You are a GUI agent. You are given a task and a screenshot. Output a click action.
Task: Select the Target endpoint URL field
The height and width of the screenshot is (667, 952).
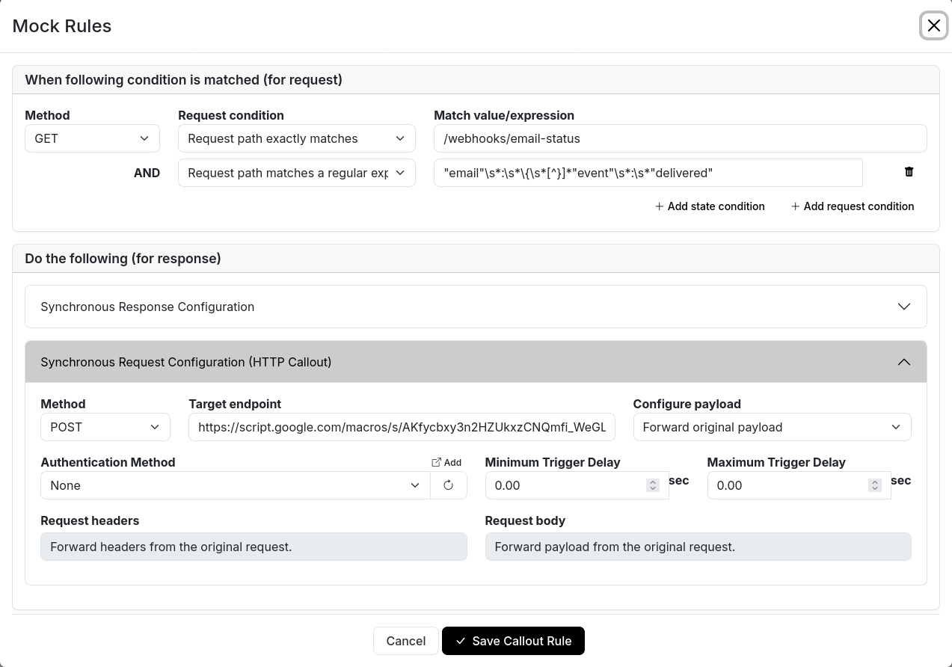pyautogui.click(x=402, y=427)
